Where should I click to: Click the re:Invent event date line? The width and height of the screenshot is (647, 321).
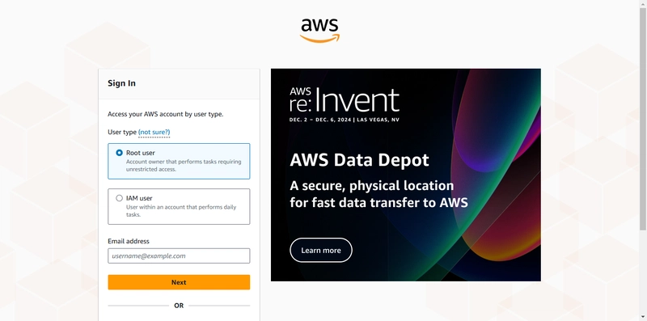(345, 120)
